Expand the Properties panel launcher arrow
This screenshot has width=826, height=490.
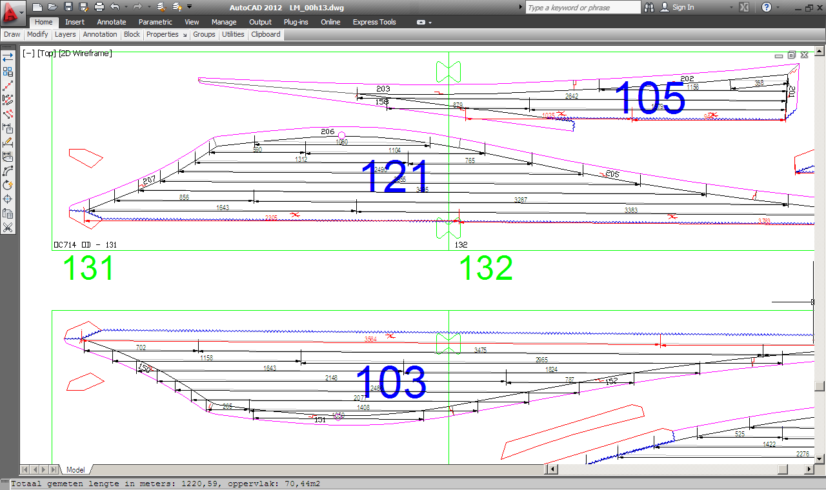(x=185, y=35)
